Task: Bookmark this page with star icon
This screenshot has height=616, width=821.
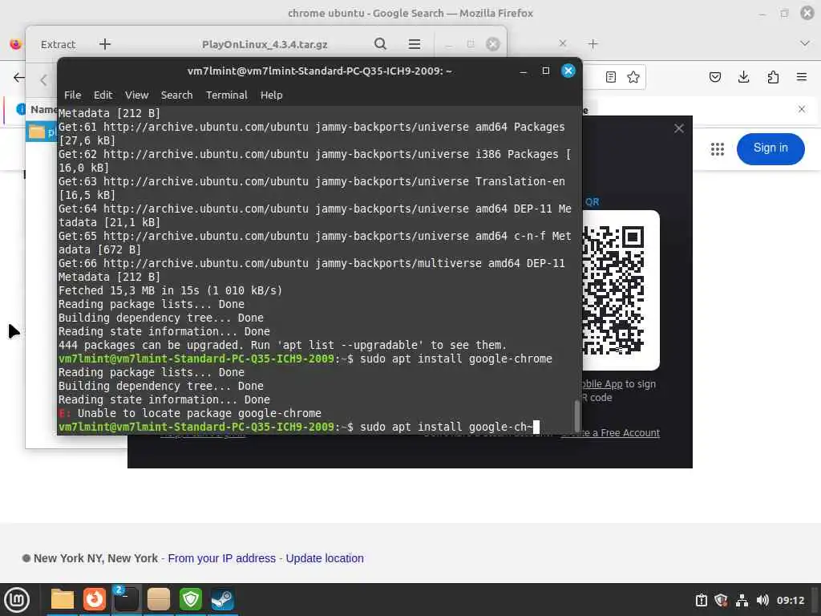Action: 633,78
